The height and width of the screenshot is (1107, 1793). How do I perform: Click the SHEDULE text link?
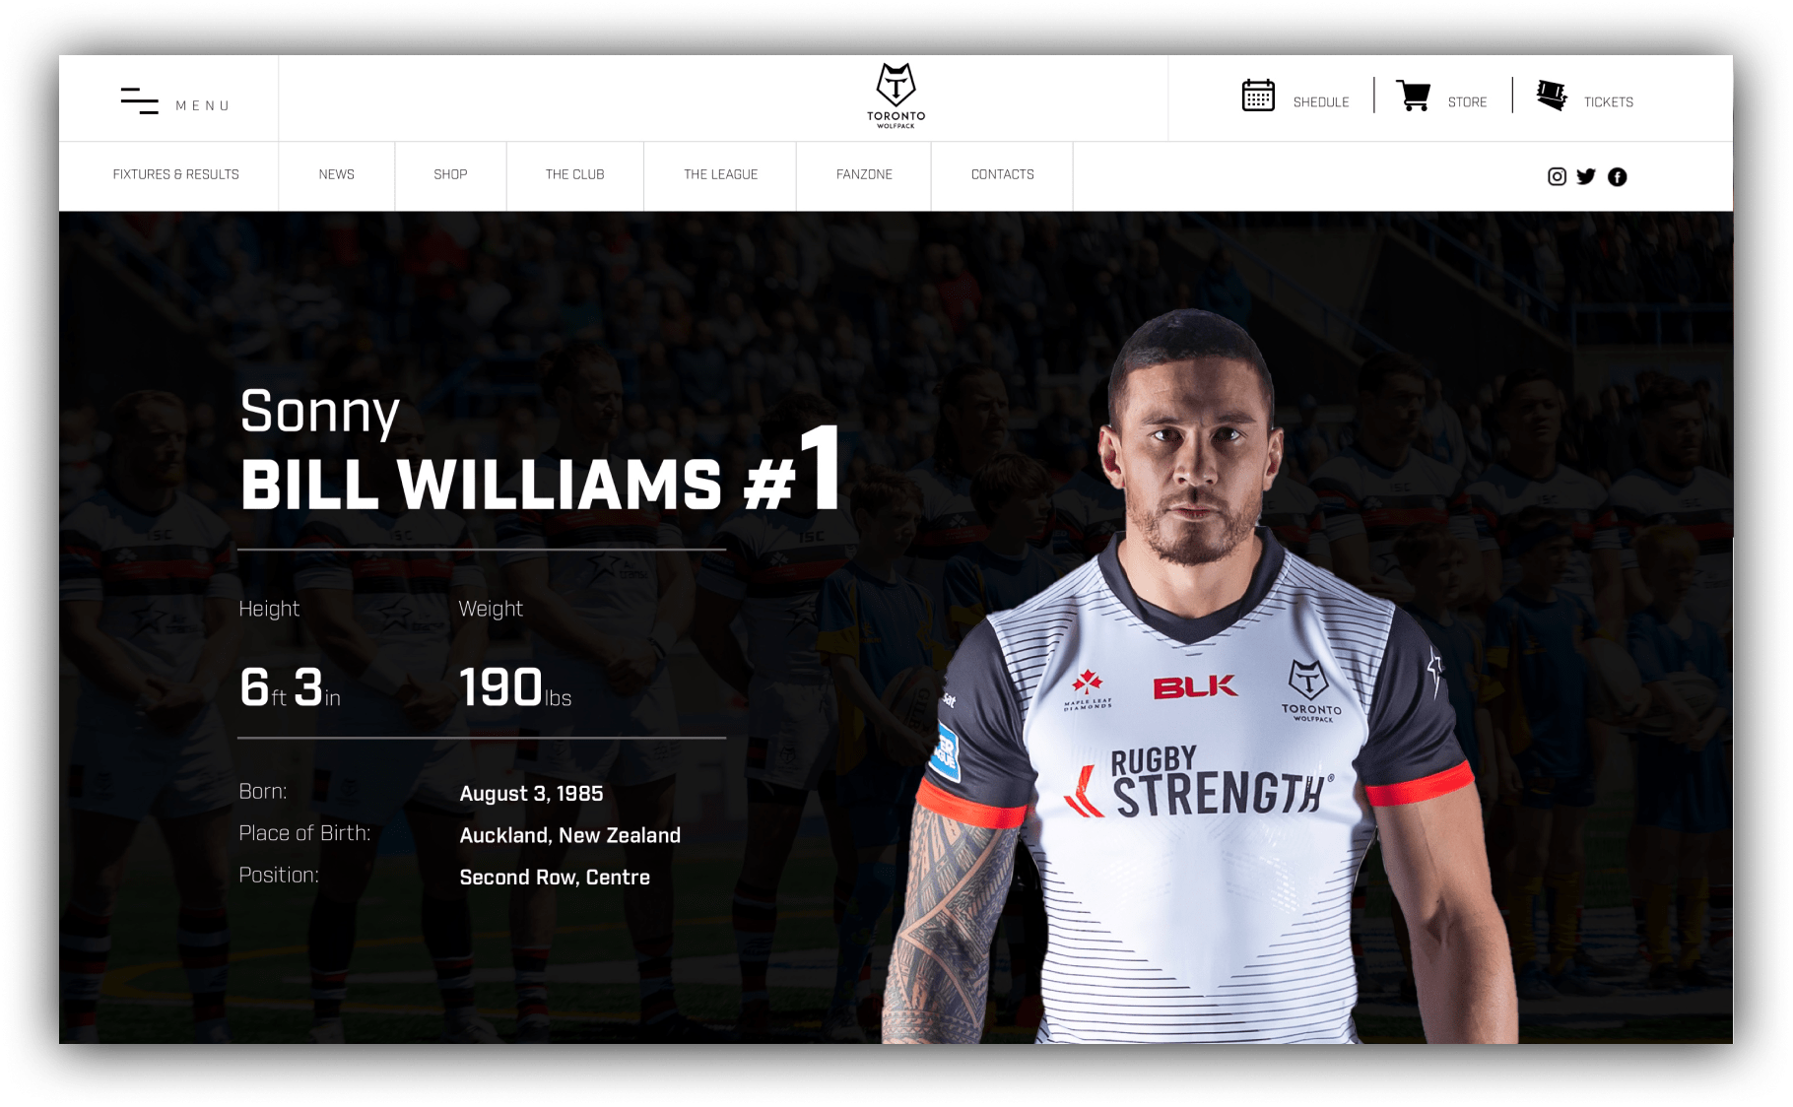(x=1321, y=102)
